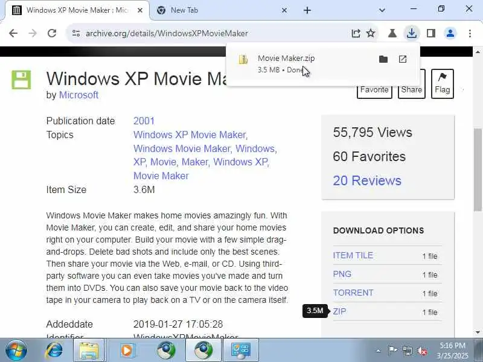483x362 pixels.
Task: Open the tab search dropdown chevron
Action: tap(382, 10)
